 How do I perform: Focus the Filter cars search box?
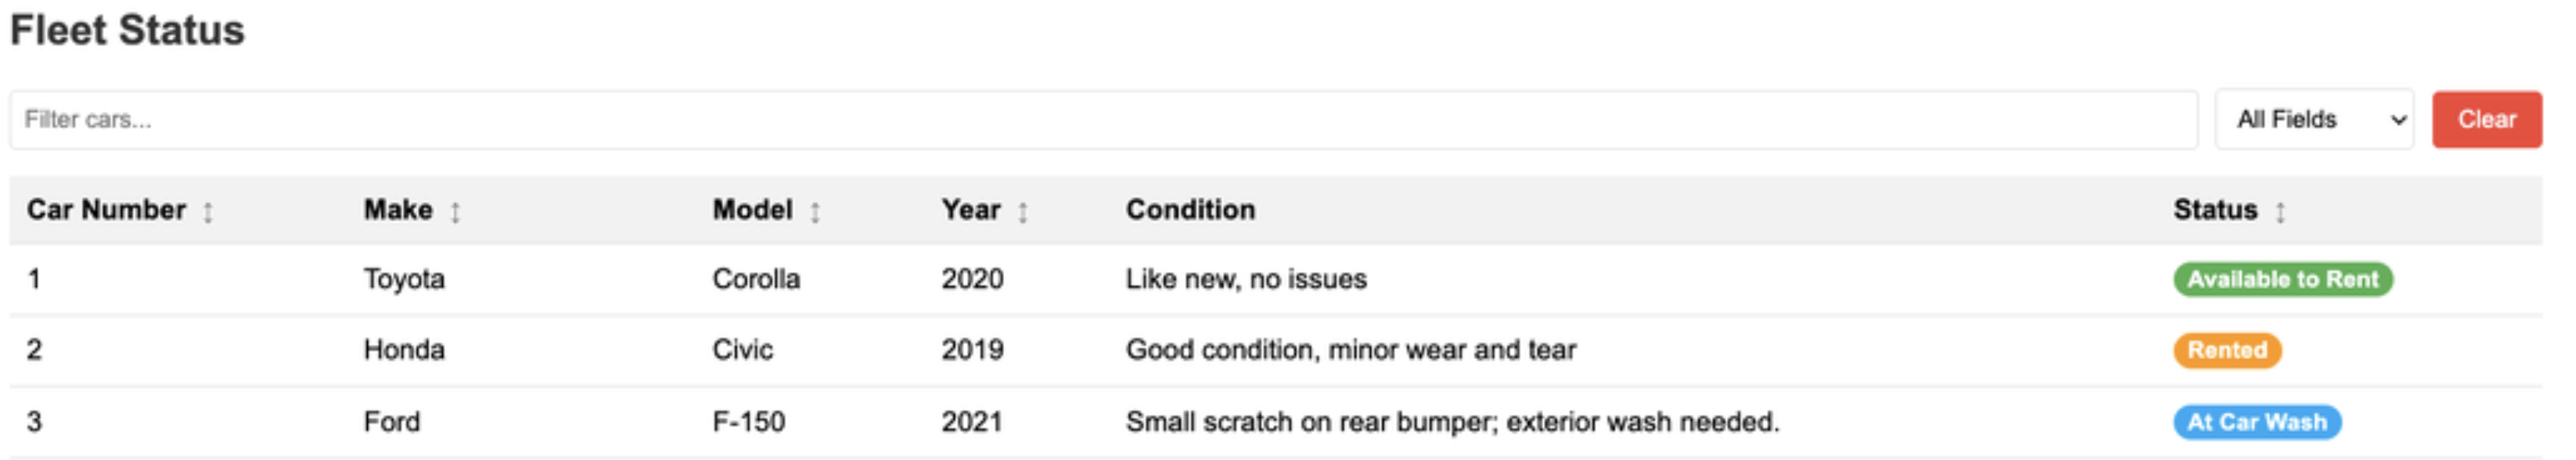click(1100, 120)
